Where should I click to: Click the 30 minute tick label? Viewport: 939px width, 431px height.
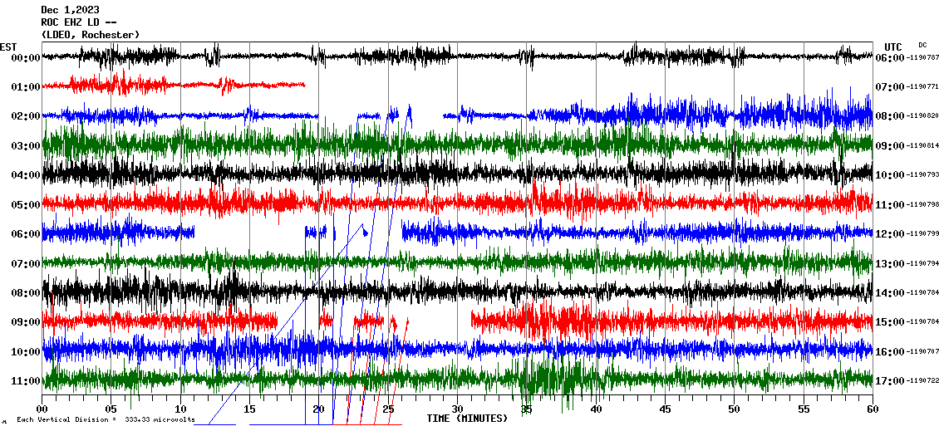458,409
